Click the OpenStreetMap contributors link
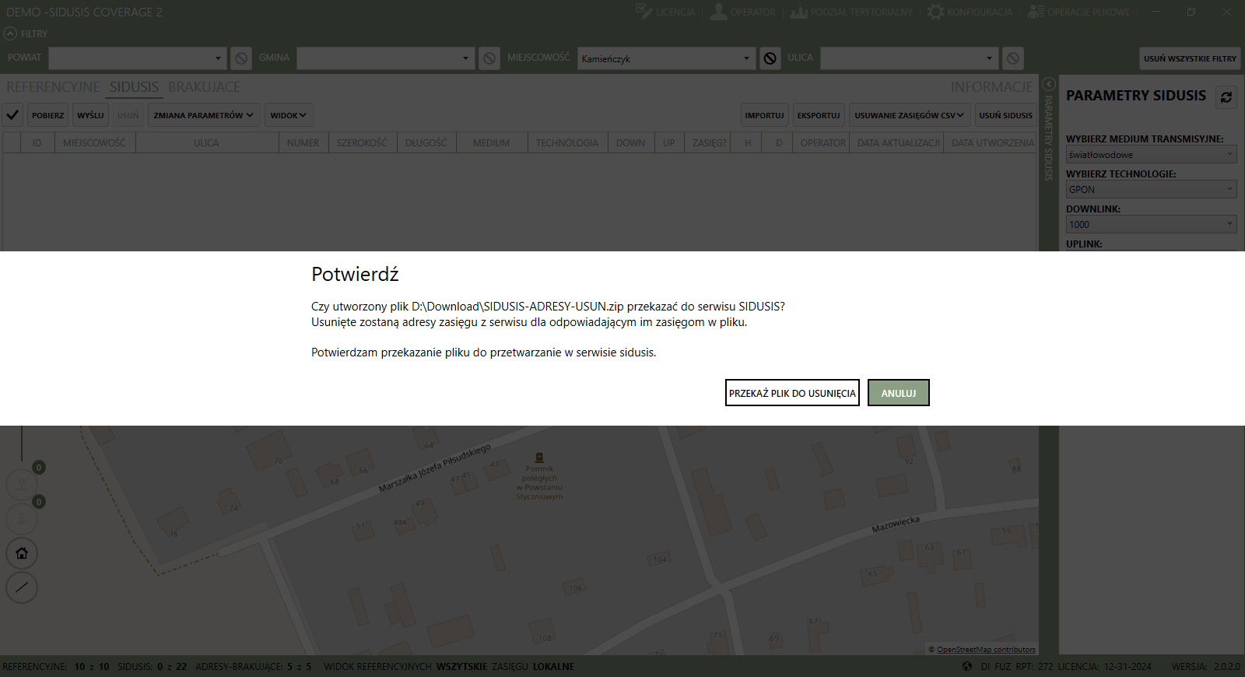 tap(985, 649)
